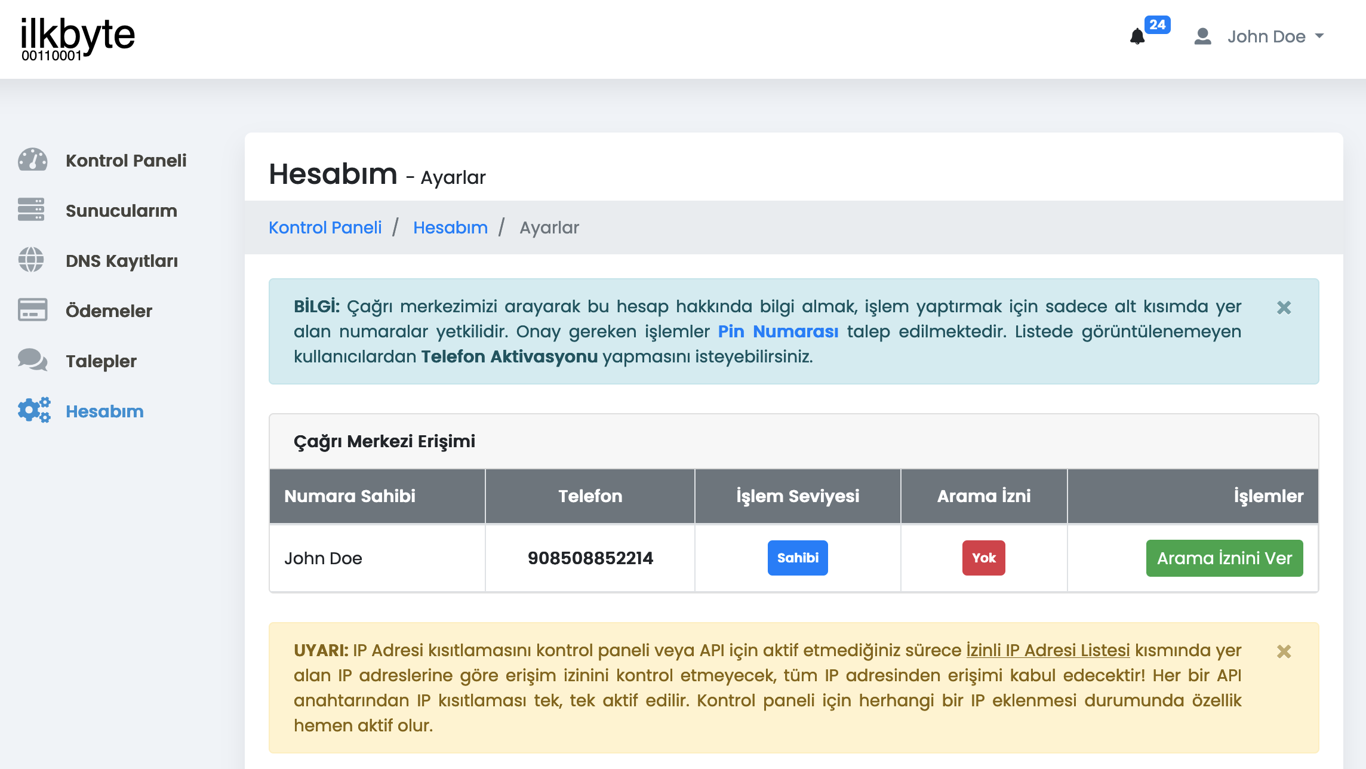Image resolution: width=1366 pixels, height=769 pixels.
Task: Click the Ödemeler credit card icon
Action: pyautogui.click(x=33, y=310)
